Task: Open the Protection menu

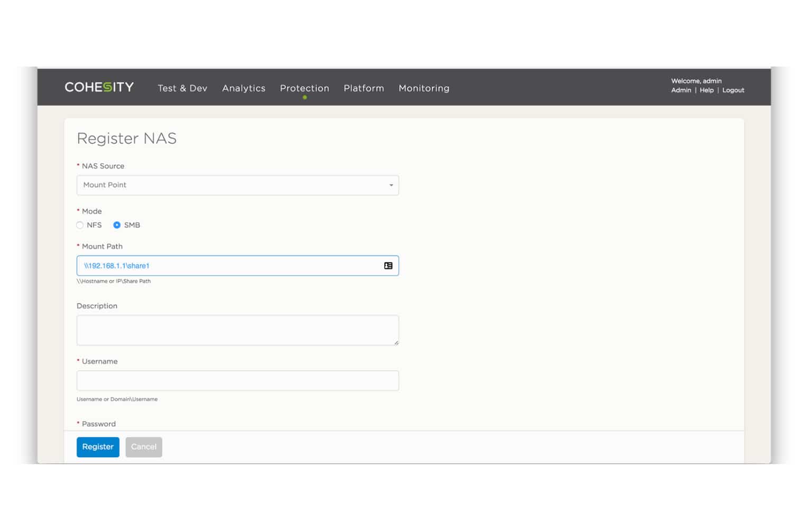Action: click(x=304, y=88)
